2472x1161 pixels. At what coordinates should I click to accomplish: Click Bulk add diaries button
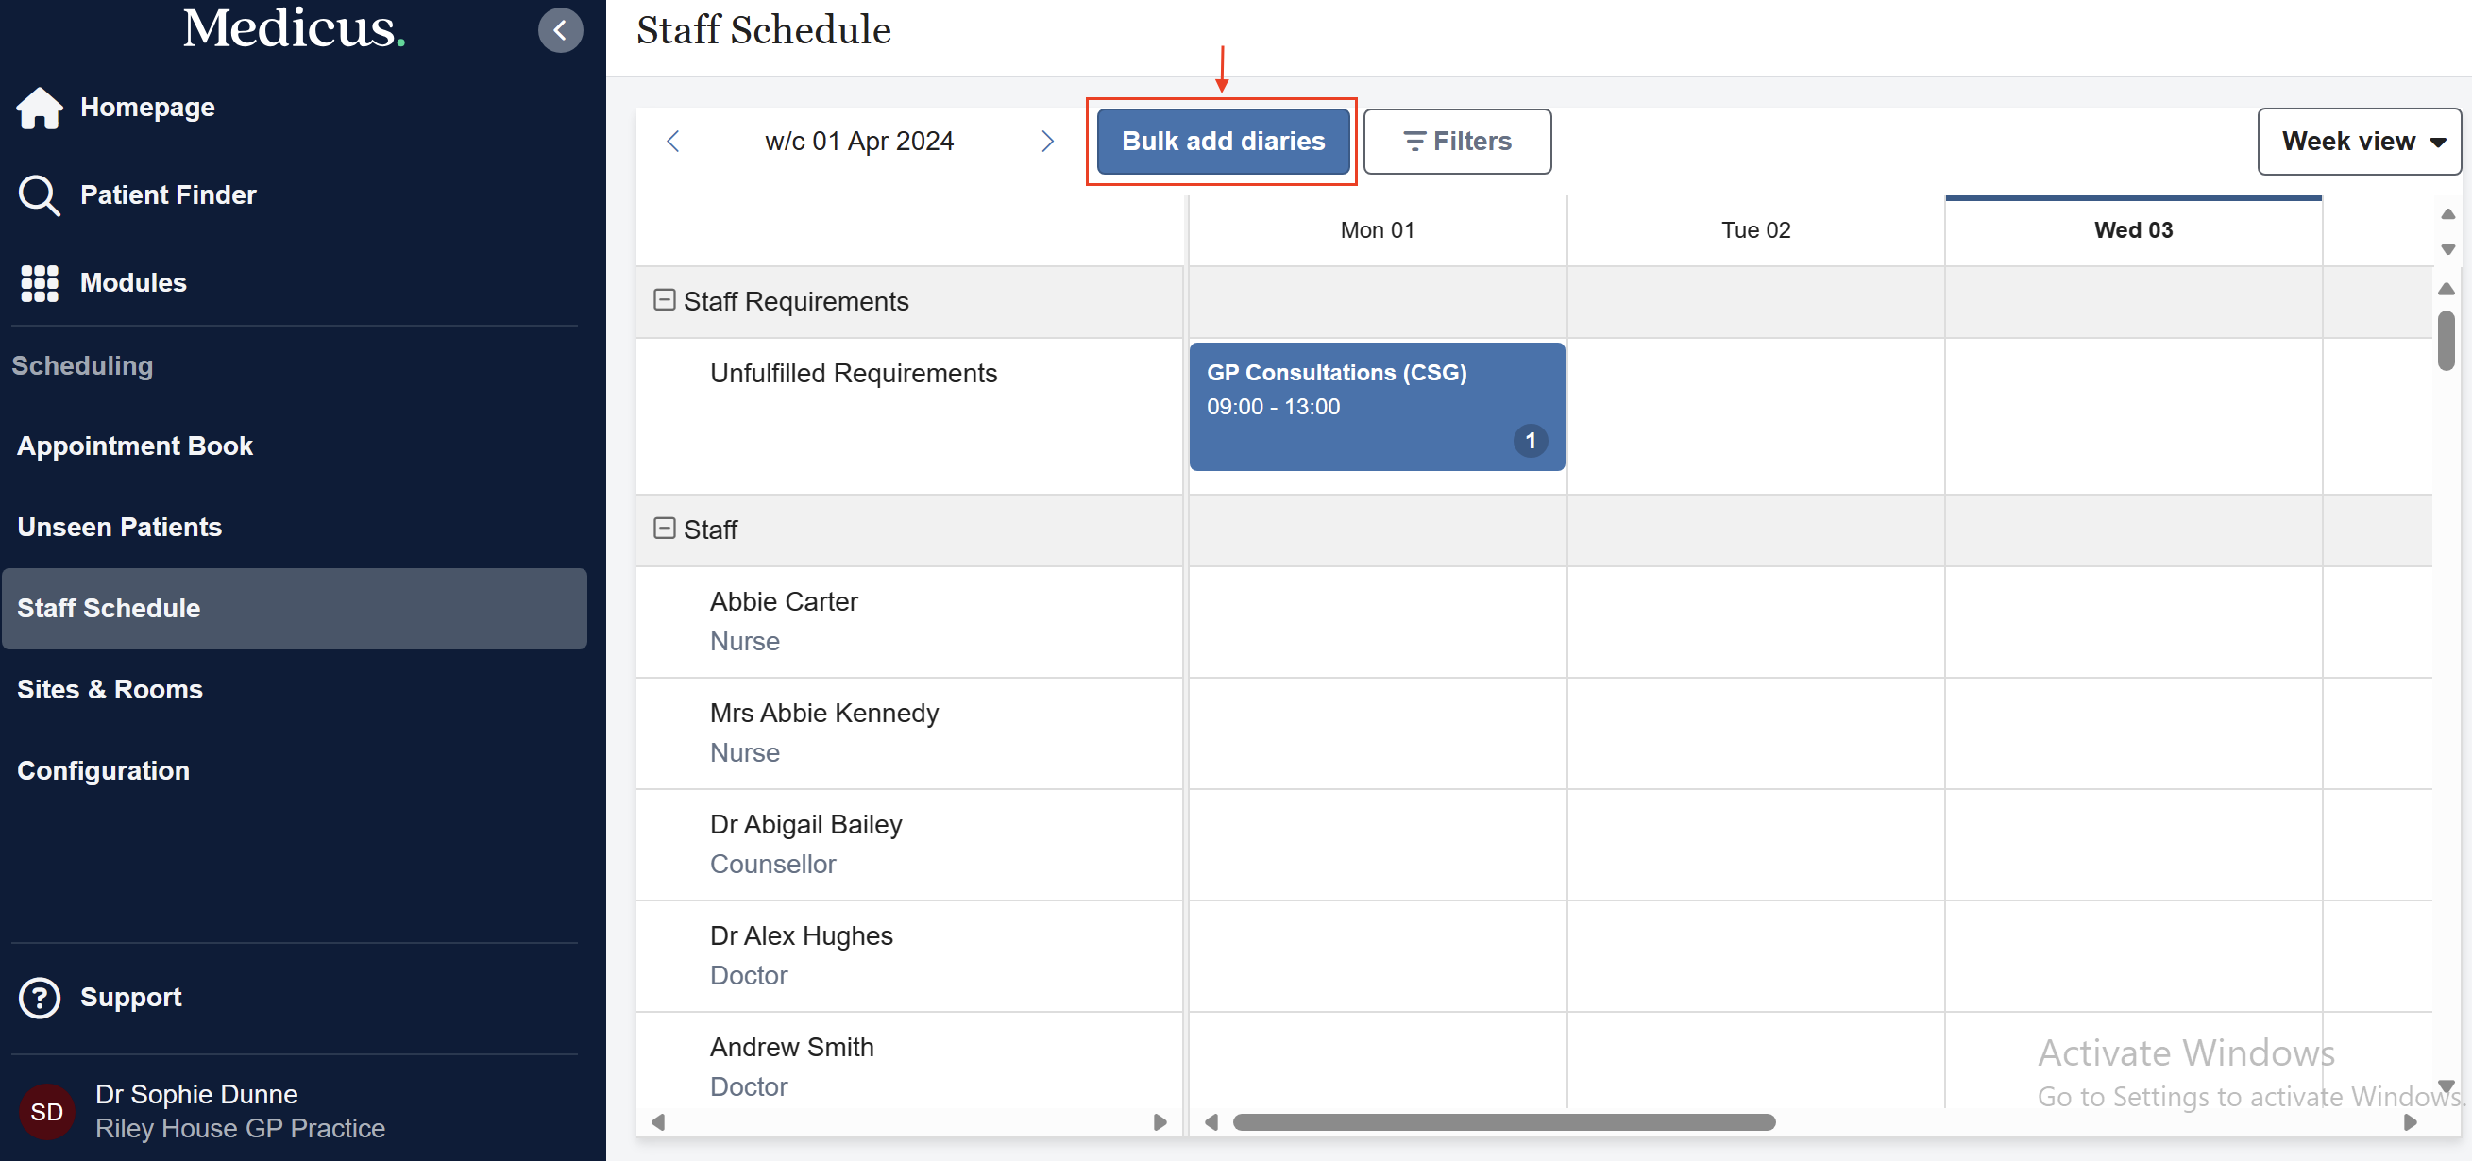pyautogui.click(x=1223, y=141)
